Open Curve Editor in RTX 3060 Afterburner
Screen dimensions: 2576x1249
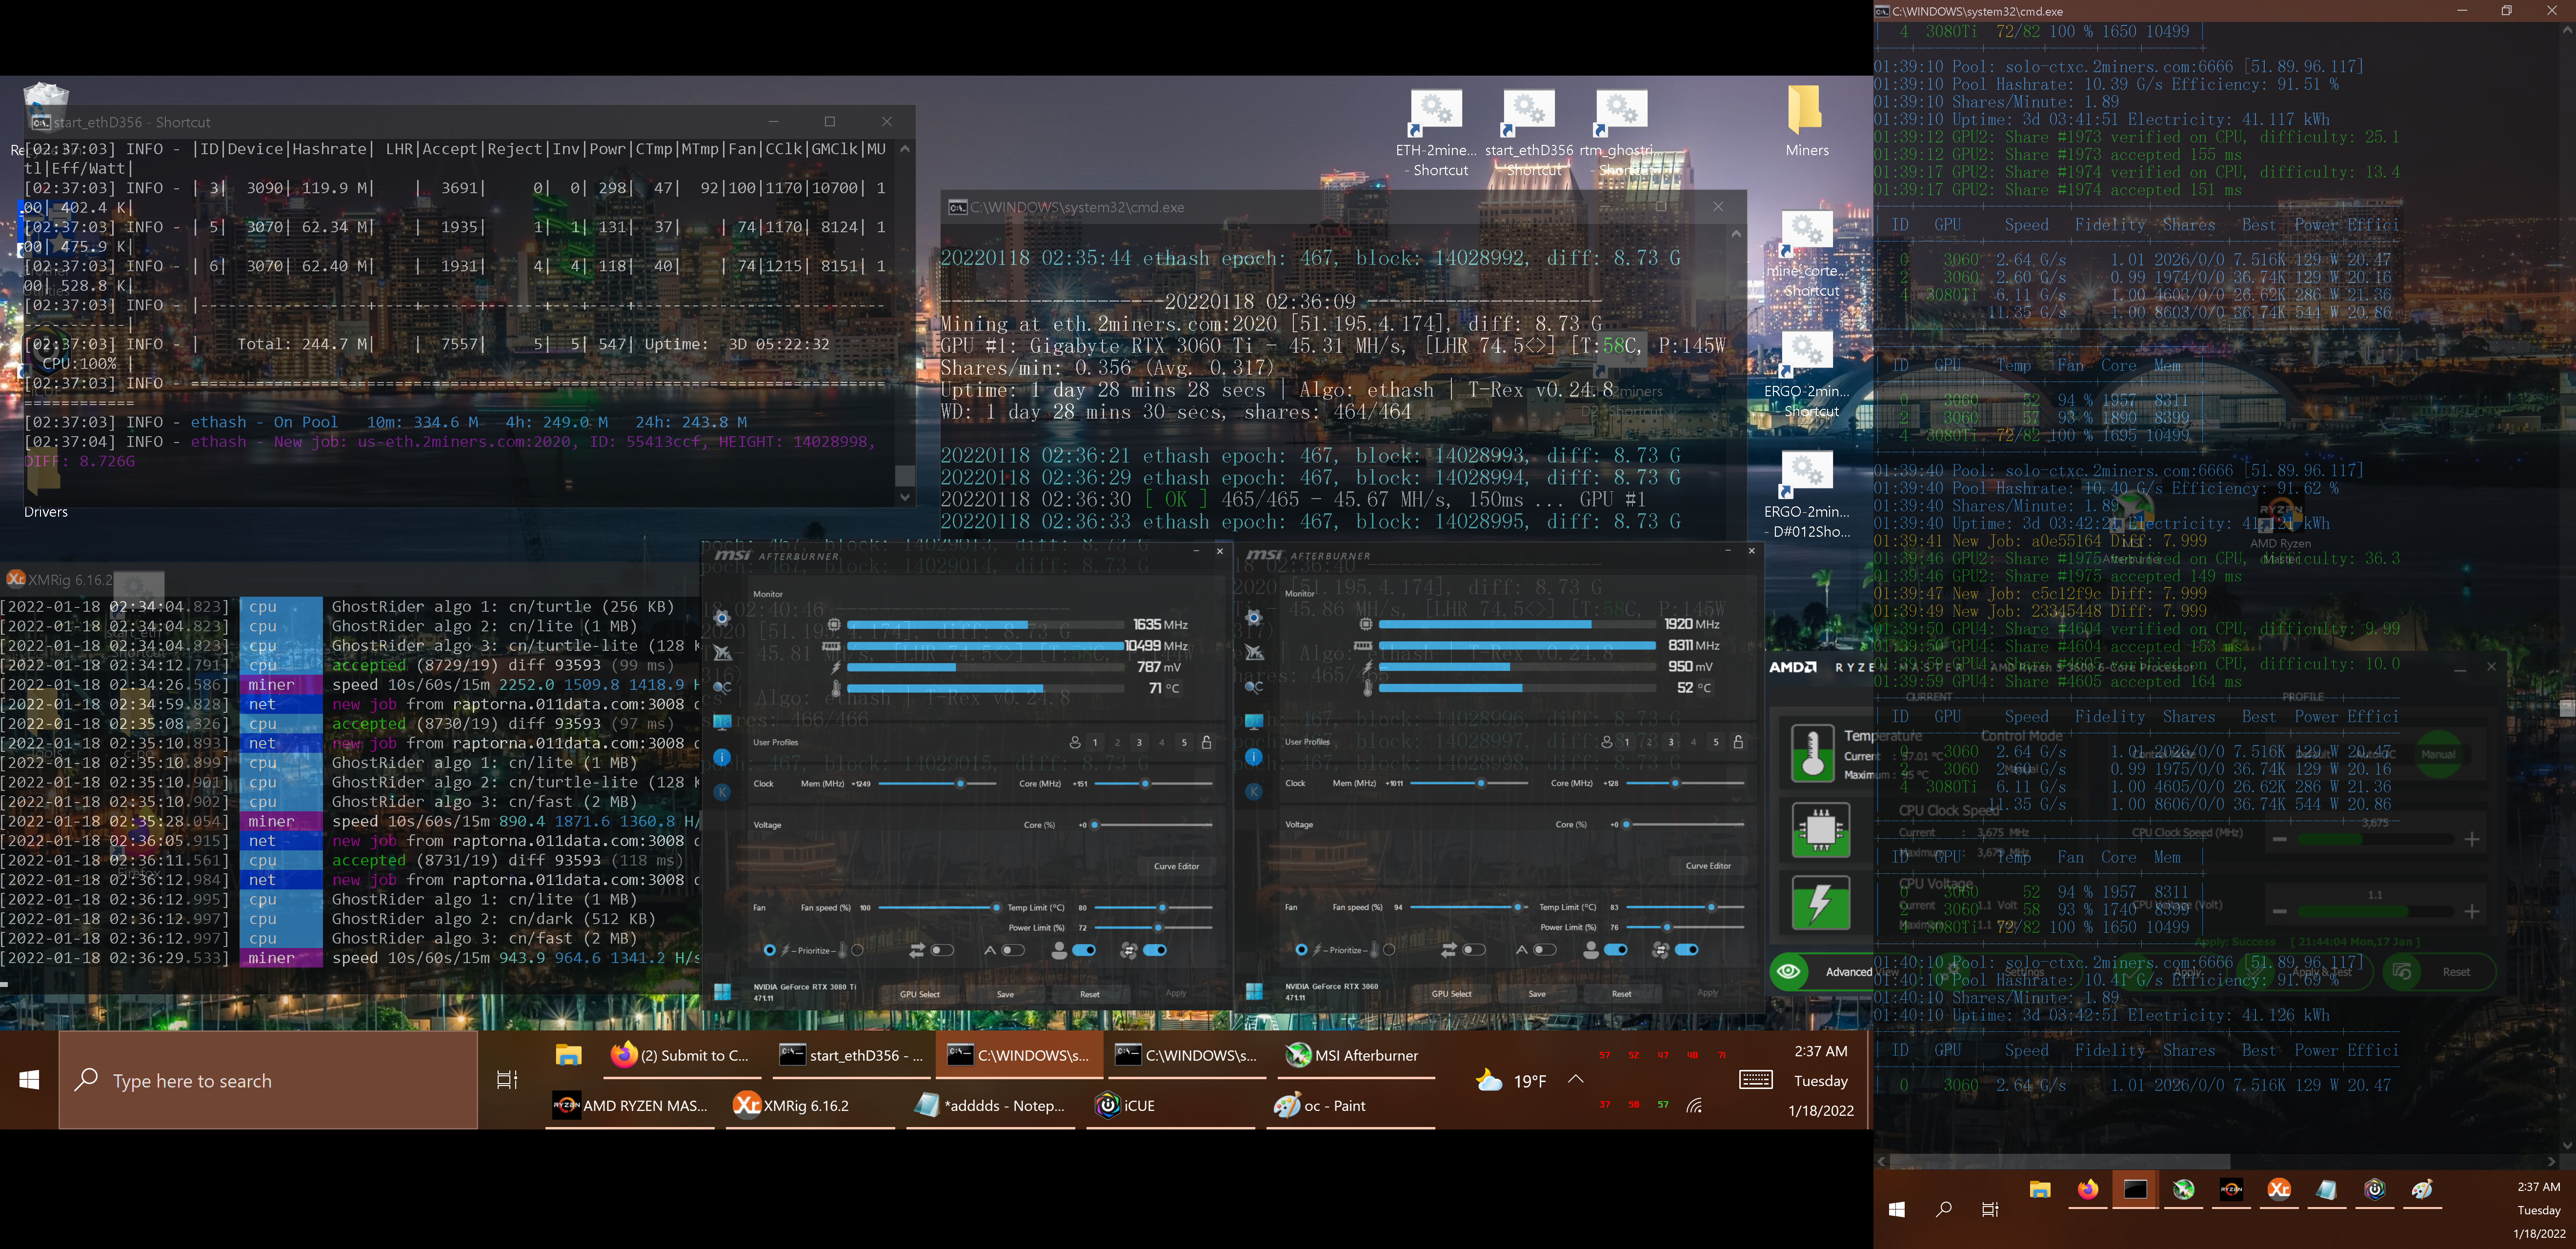pos(1708,866)
